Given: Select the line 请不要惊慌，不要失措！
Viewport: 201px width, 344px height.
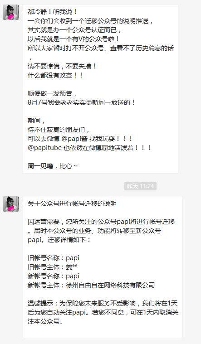Looking at the screenshot, I should (x=62, y=66).
